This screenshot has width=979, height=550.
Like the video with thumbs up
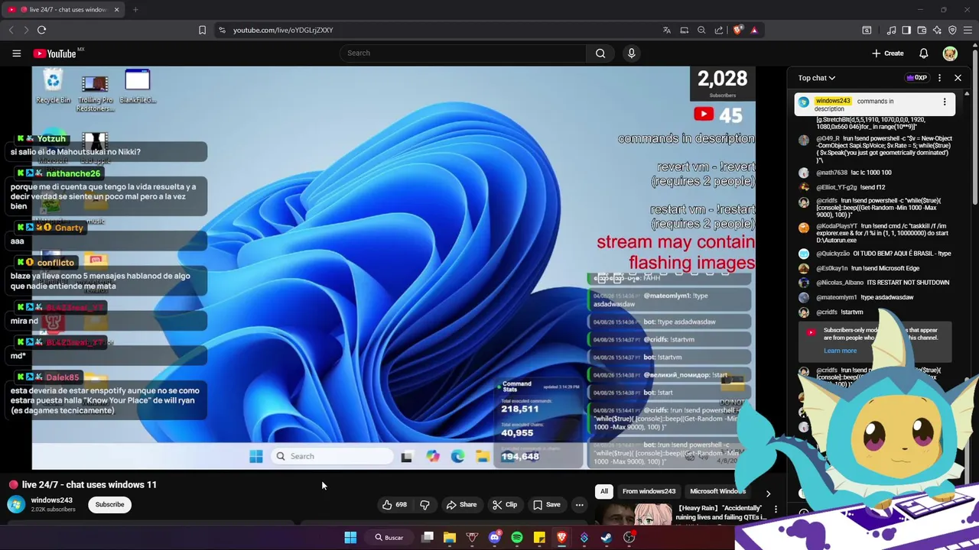pyautogui.click(x=394, y=504)
